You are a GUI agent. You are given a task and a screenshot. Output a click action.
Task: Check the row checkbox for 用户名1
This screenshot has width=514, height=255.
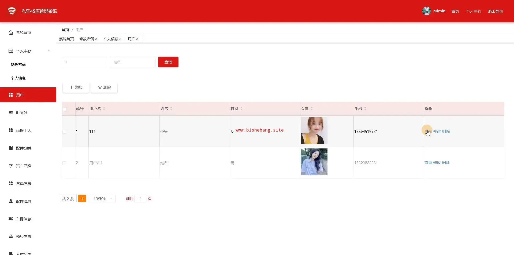pos(64,163)
